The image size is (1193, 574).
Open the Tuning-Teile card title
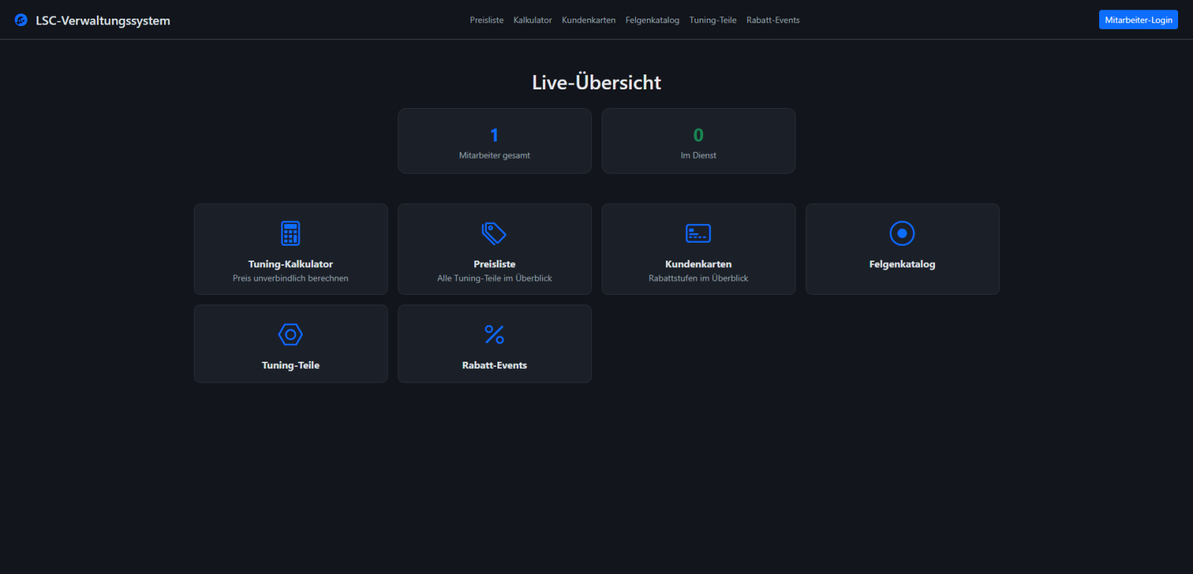click(291, 366)
